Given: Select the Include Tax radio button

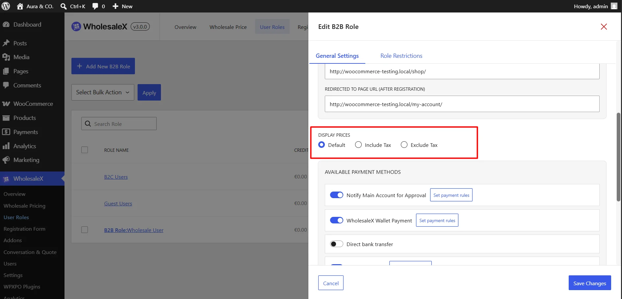Looking at the screenshot, I should (x=358, y=145).
